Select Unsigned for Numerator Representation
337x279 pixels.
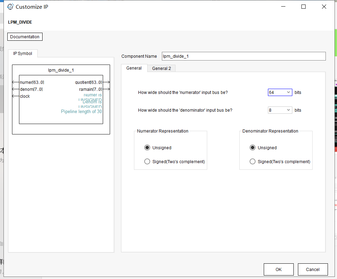tap(147, 148)
